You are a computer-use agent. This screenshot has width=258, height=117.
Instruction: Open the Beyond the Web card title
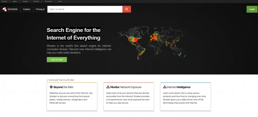[63, 87]
